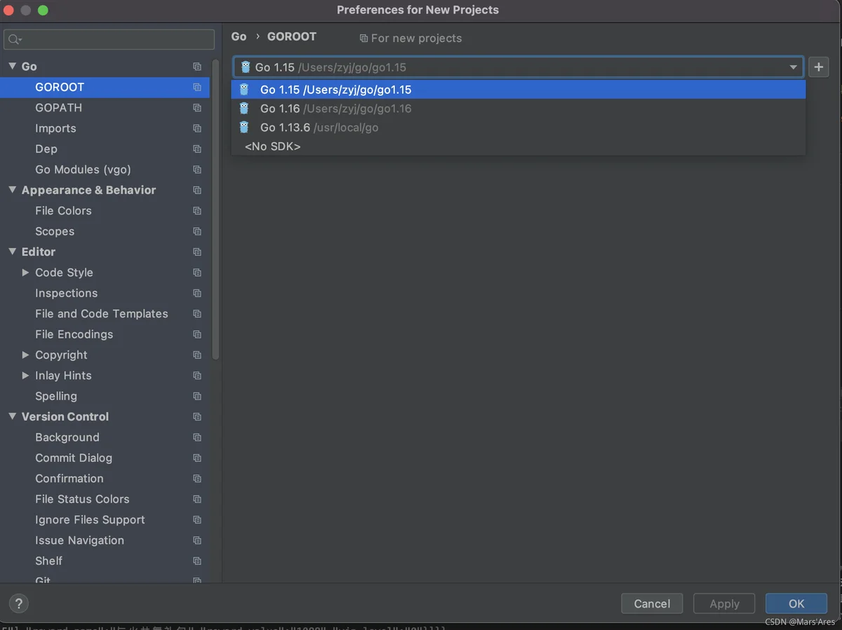Click the settings tree vertical scrollbar
Viewport: 842px width, 630px height.
(x=215, y=210)
